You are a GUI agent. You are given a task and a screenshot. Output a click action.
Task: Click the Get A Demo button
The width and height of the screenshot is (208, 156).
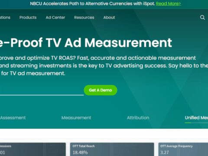(x=101, y=90)
